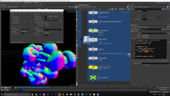Click the Group selection arrow button
This screenshot has height=96, width=170.
pyautogui.click(x=168, y=33)
